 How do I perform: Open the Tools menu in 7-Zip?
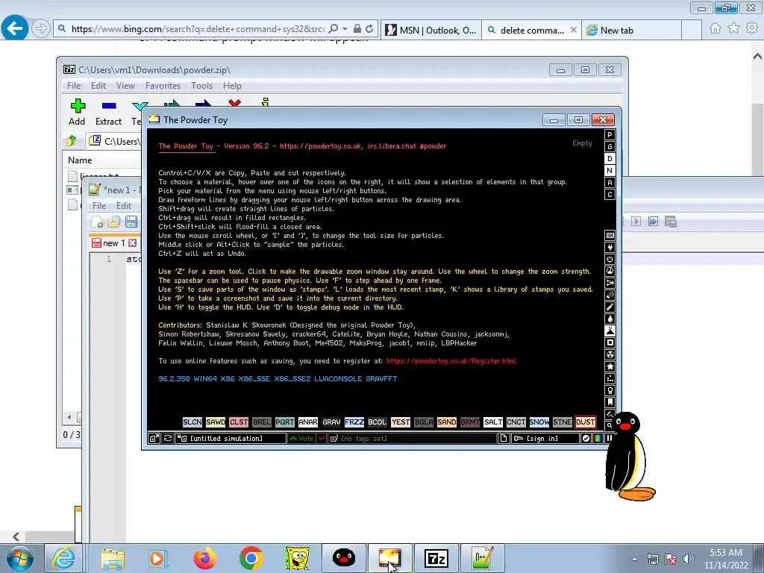(201, 86)
